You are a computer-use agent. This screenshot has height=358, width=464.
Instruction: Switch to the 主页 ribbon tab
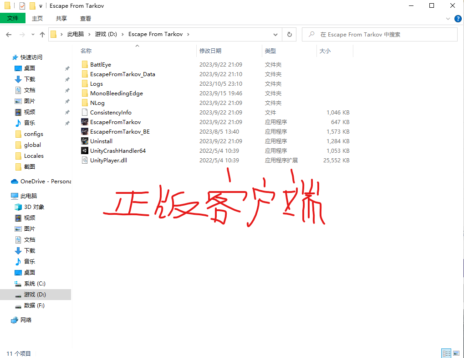point(37,18)
